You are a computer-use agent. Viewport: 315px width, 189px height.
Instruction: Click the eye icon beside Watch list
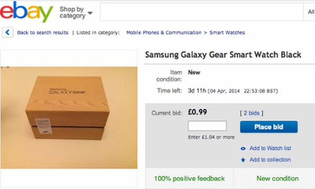tap(243, 149)
